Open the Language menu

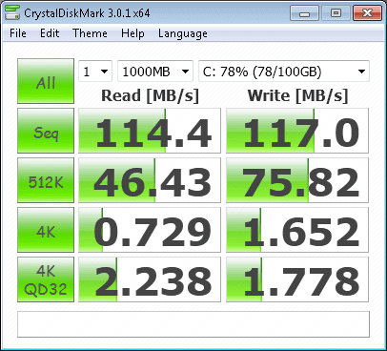(x=183, y=33)
